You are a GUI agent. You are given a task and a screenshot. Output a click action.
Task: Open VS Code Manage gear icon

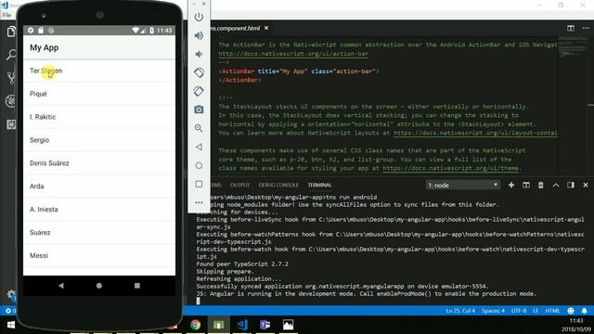tap(11, 295)
